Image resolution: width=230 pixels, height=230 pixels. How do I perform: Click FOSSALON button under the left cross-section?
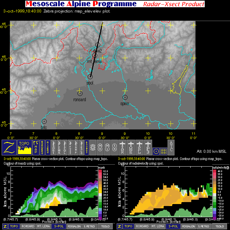coord(74,226)
